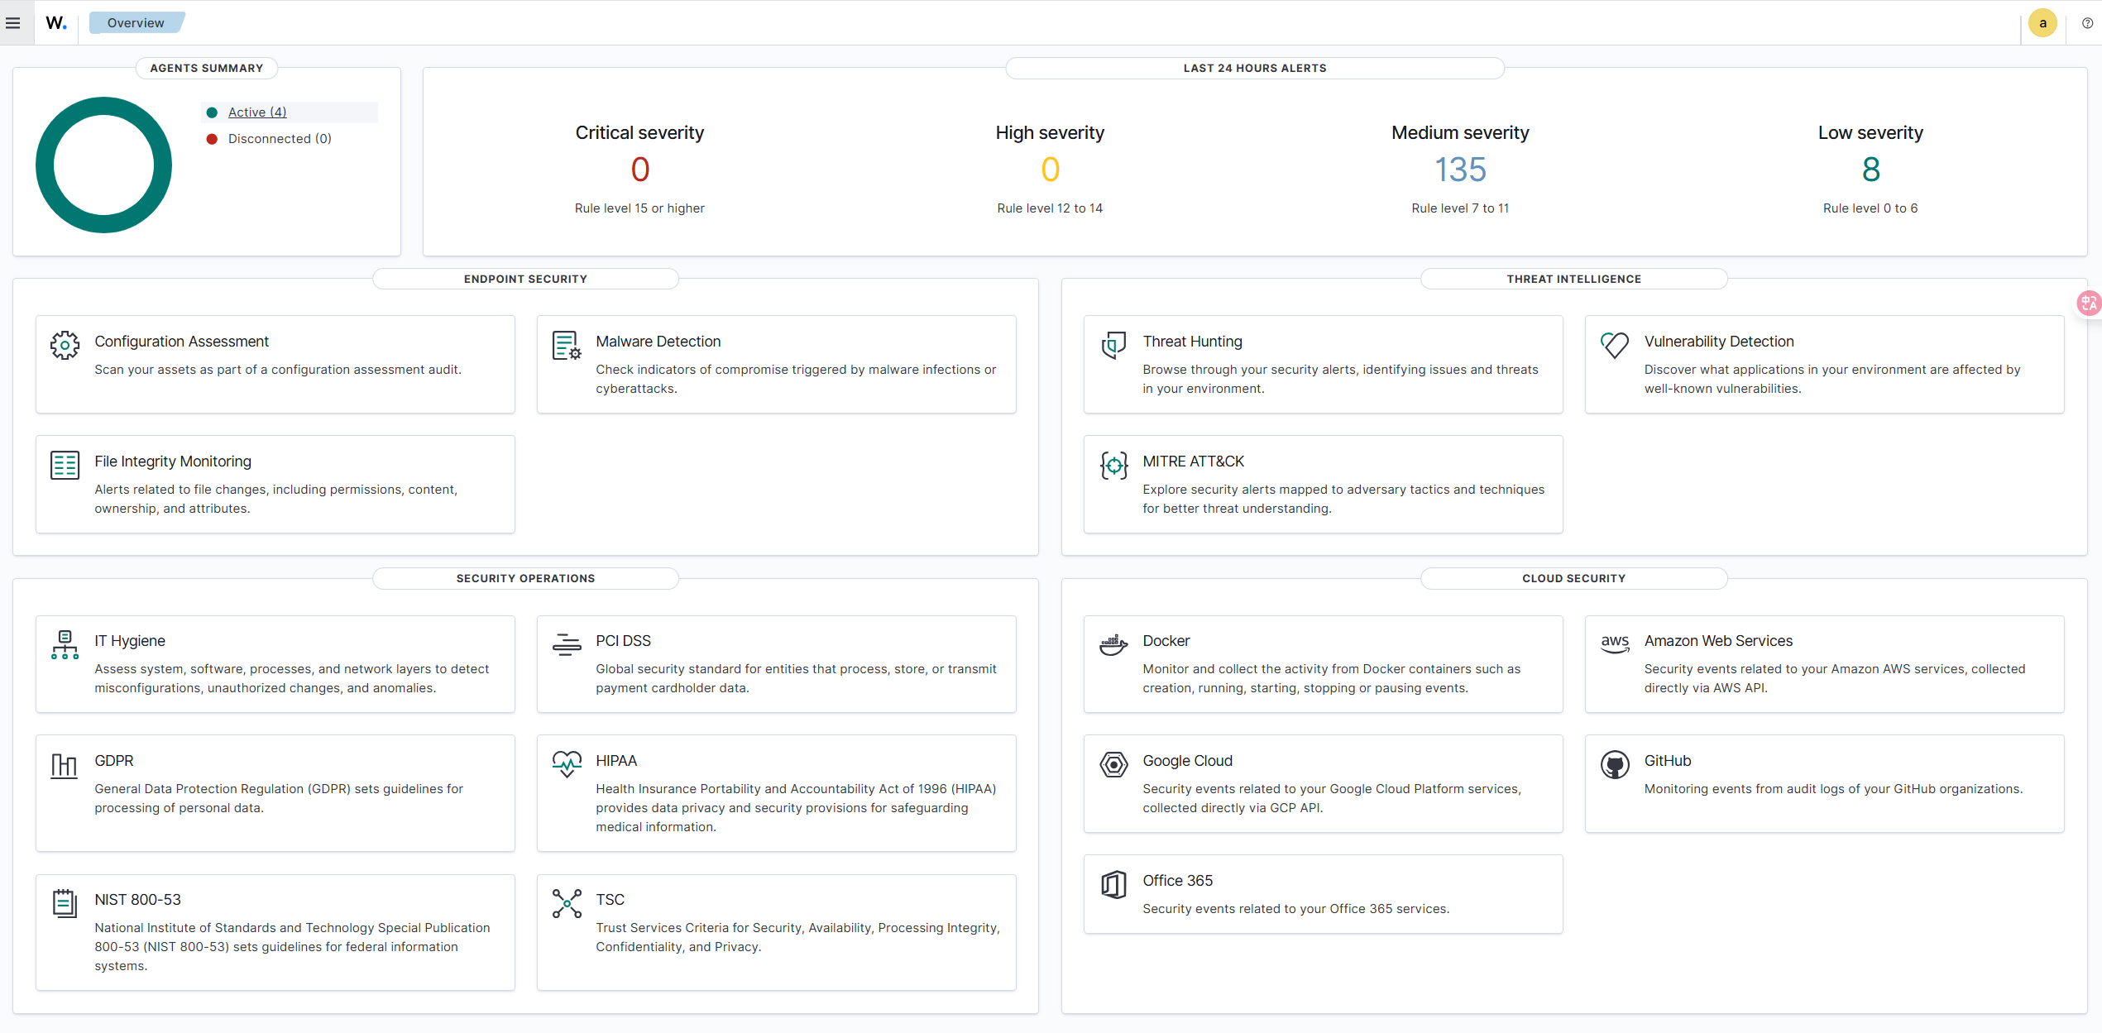2102x1033 pixels.
Task: Click the user avatar marked 'a'
Action: (x=2043, y=23)
